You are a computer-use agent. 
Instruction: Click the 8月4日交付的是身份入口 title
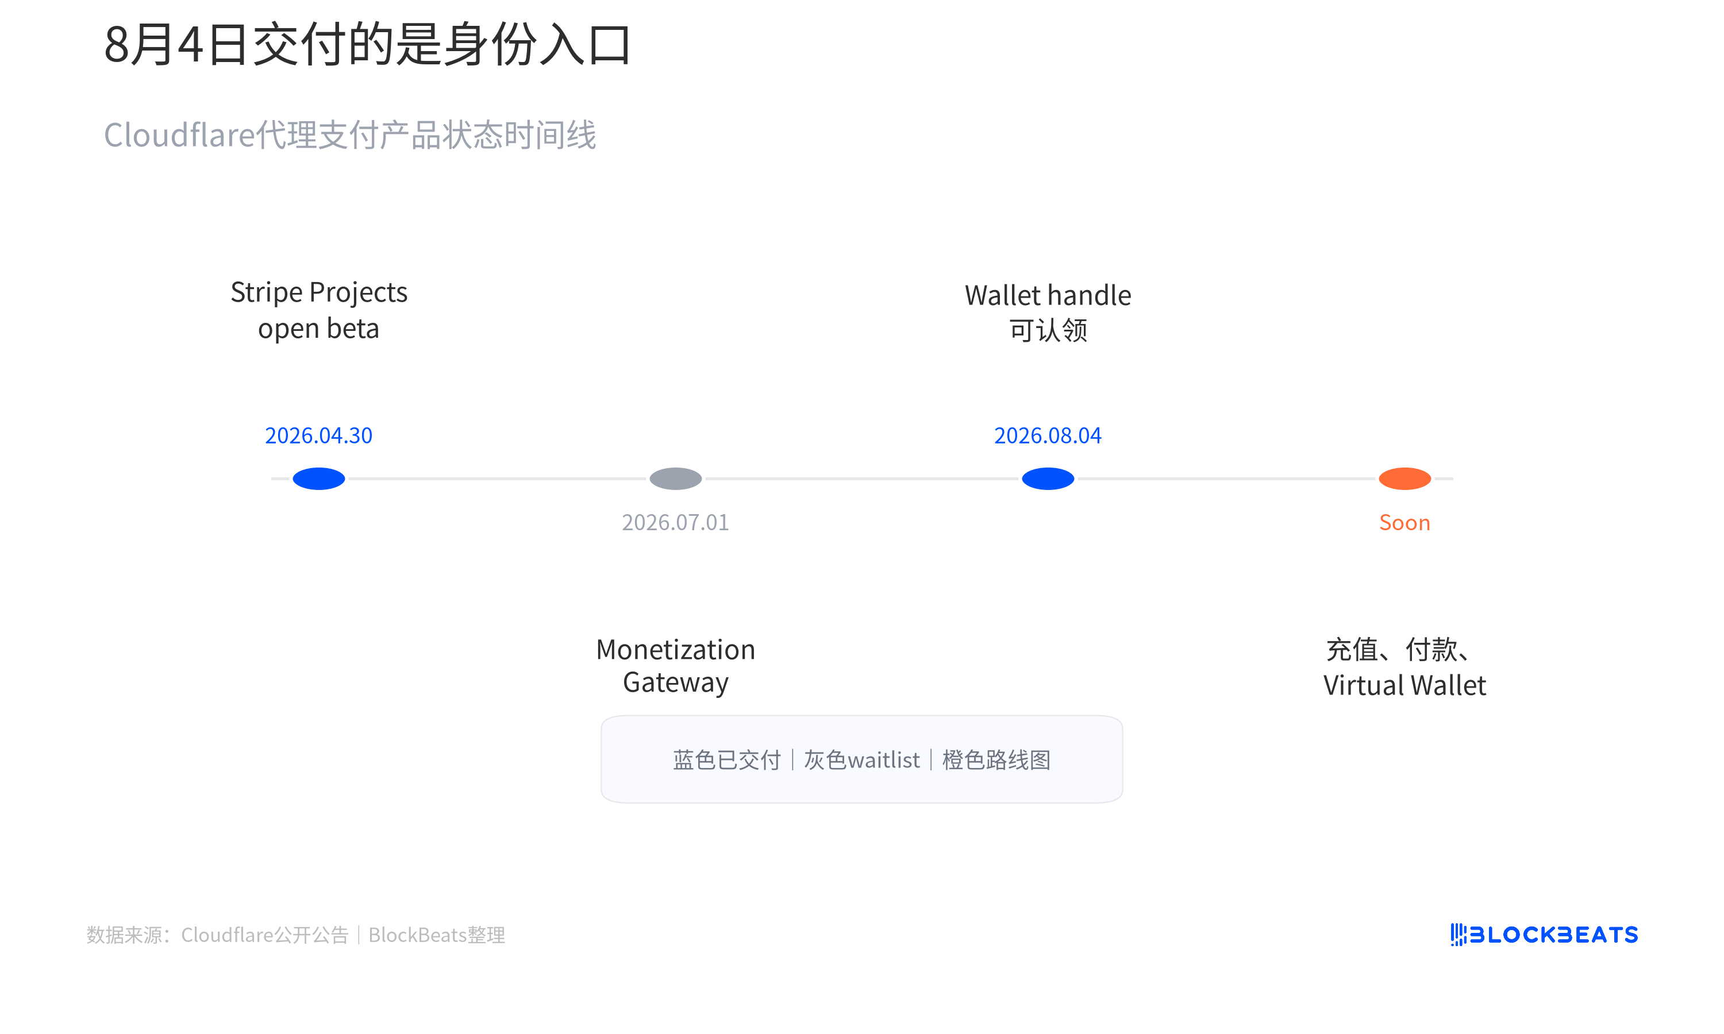(367, 44)
